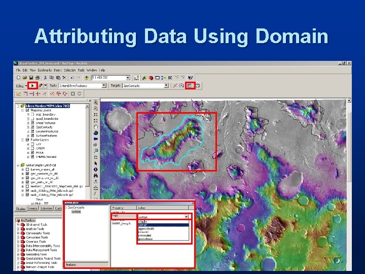
Task: Open the Target dropdown showing GeoContacts
Action: click(x=166, y=86)
